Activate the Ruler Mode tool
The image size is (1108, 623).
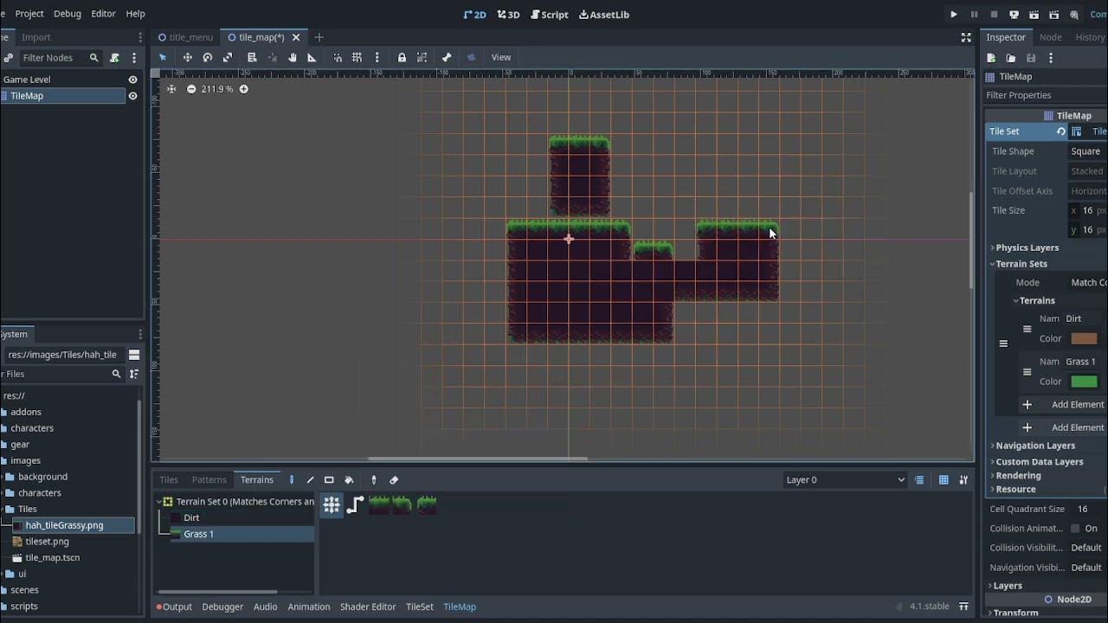(312, 57)
